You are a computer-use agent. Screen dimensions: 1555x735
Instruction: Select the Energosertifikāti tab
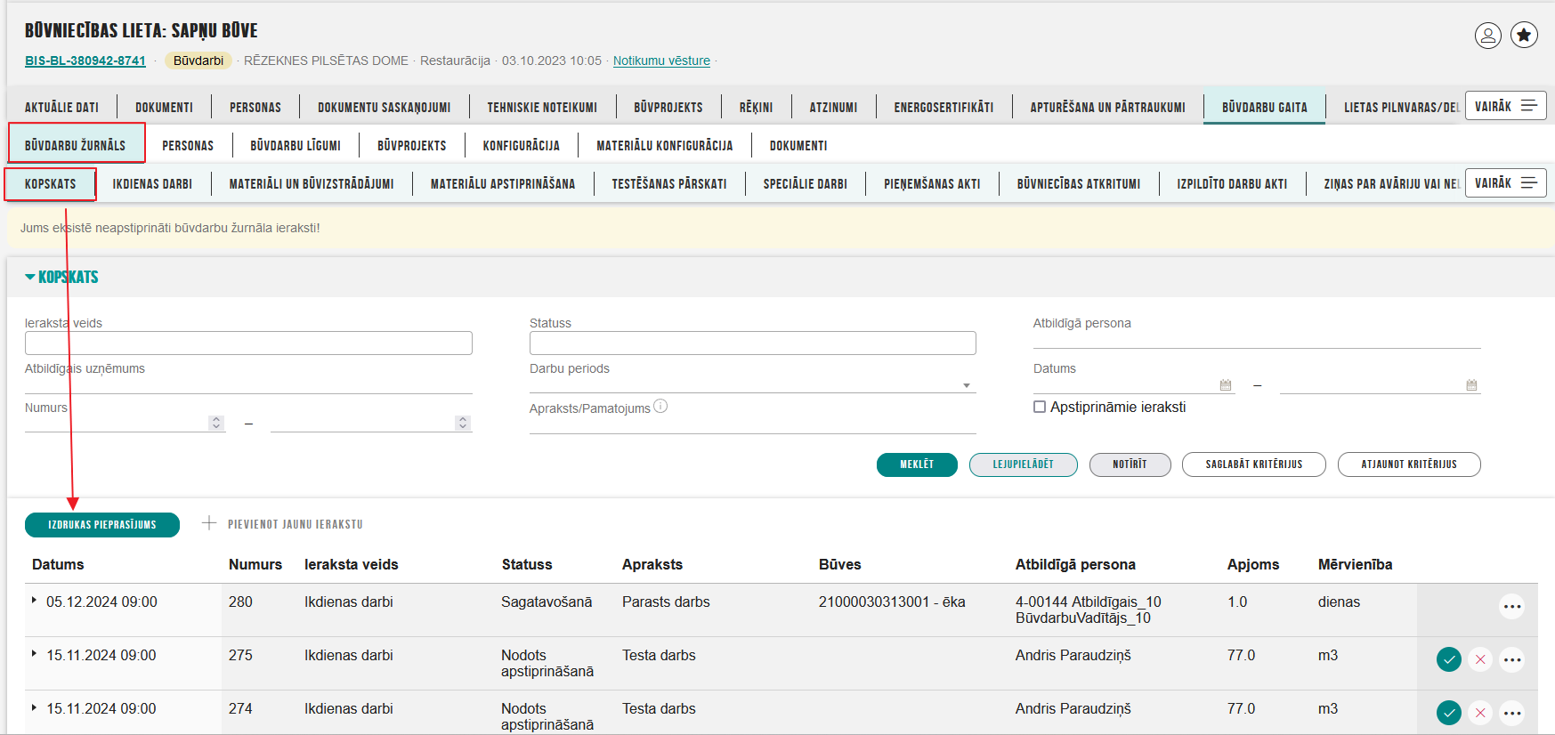tap(944, 107)
